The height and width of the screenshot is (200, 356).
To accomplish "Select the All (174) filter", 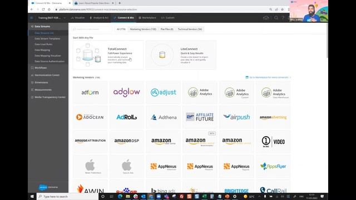I will pyautogui.click(x=121, y=29).
